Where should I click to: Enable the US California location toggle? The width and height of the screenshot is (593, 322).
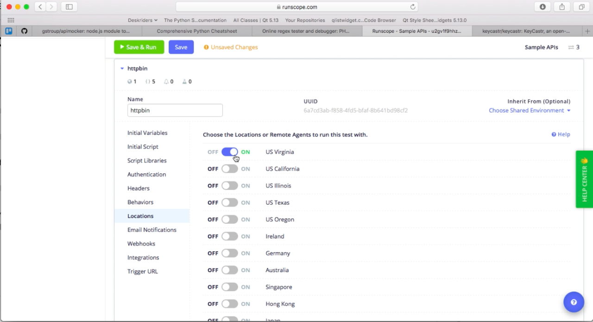click(229, 169)
